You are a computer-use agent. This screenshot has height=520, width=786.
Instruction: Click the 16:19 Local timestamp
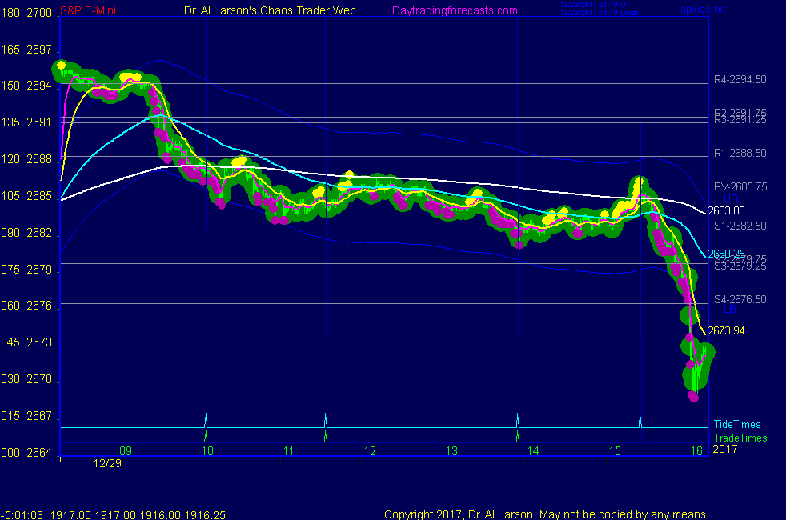click(599, 13)
